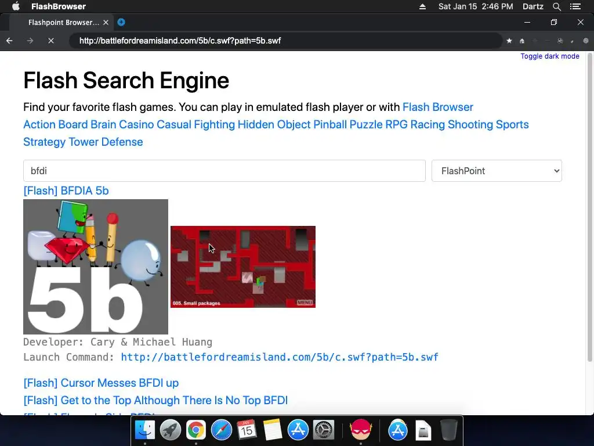Click the eject icon in menu bar
Viewport: 594px width, 446px height.
click(x=422, y=6)
